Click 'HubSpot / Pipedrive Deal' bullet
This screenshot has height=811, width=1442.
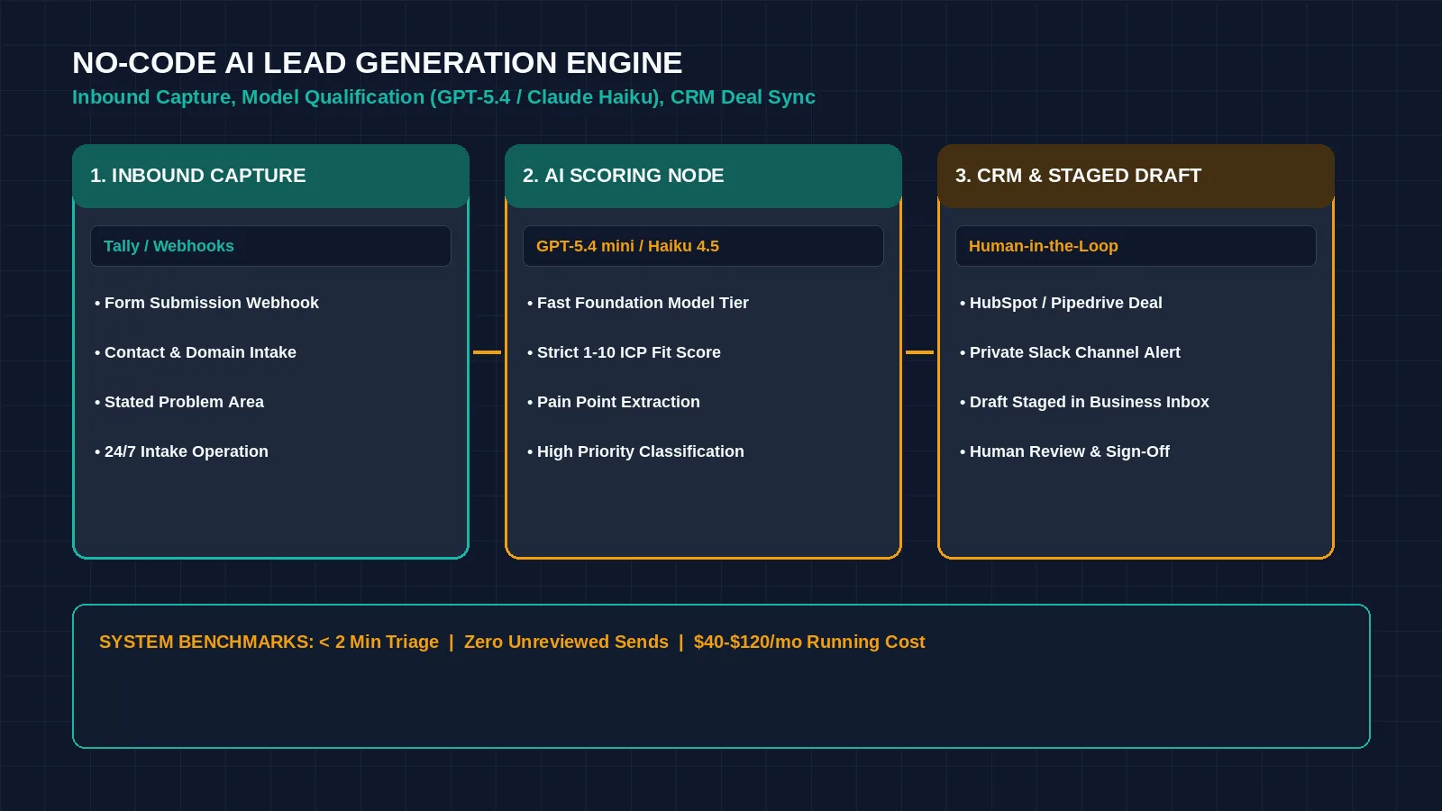pyautogui.click(x=1061, y=303)
